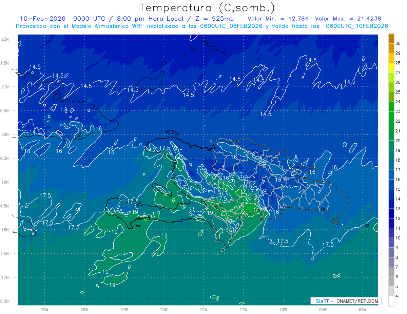Click color scale value "18"
The width and height of the screenshot is (407, 314).
pos(398,160)
